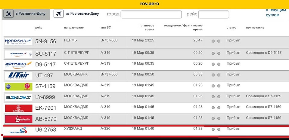Image resolution: width=289 pixels, height=140 pixels.
Task: Click the направление column header
Action: pos(74,28)
